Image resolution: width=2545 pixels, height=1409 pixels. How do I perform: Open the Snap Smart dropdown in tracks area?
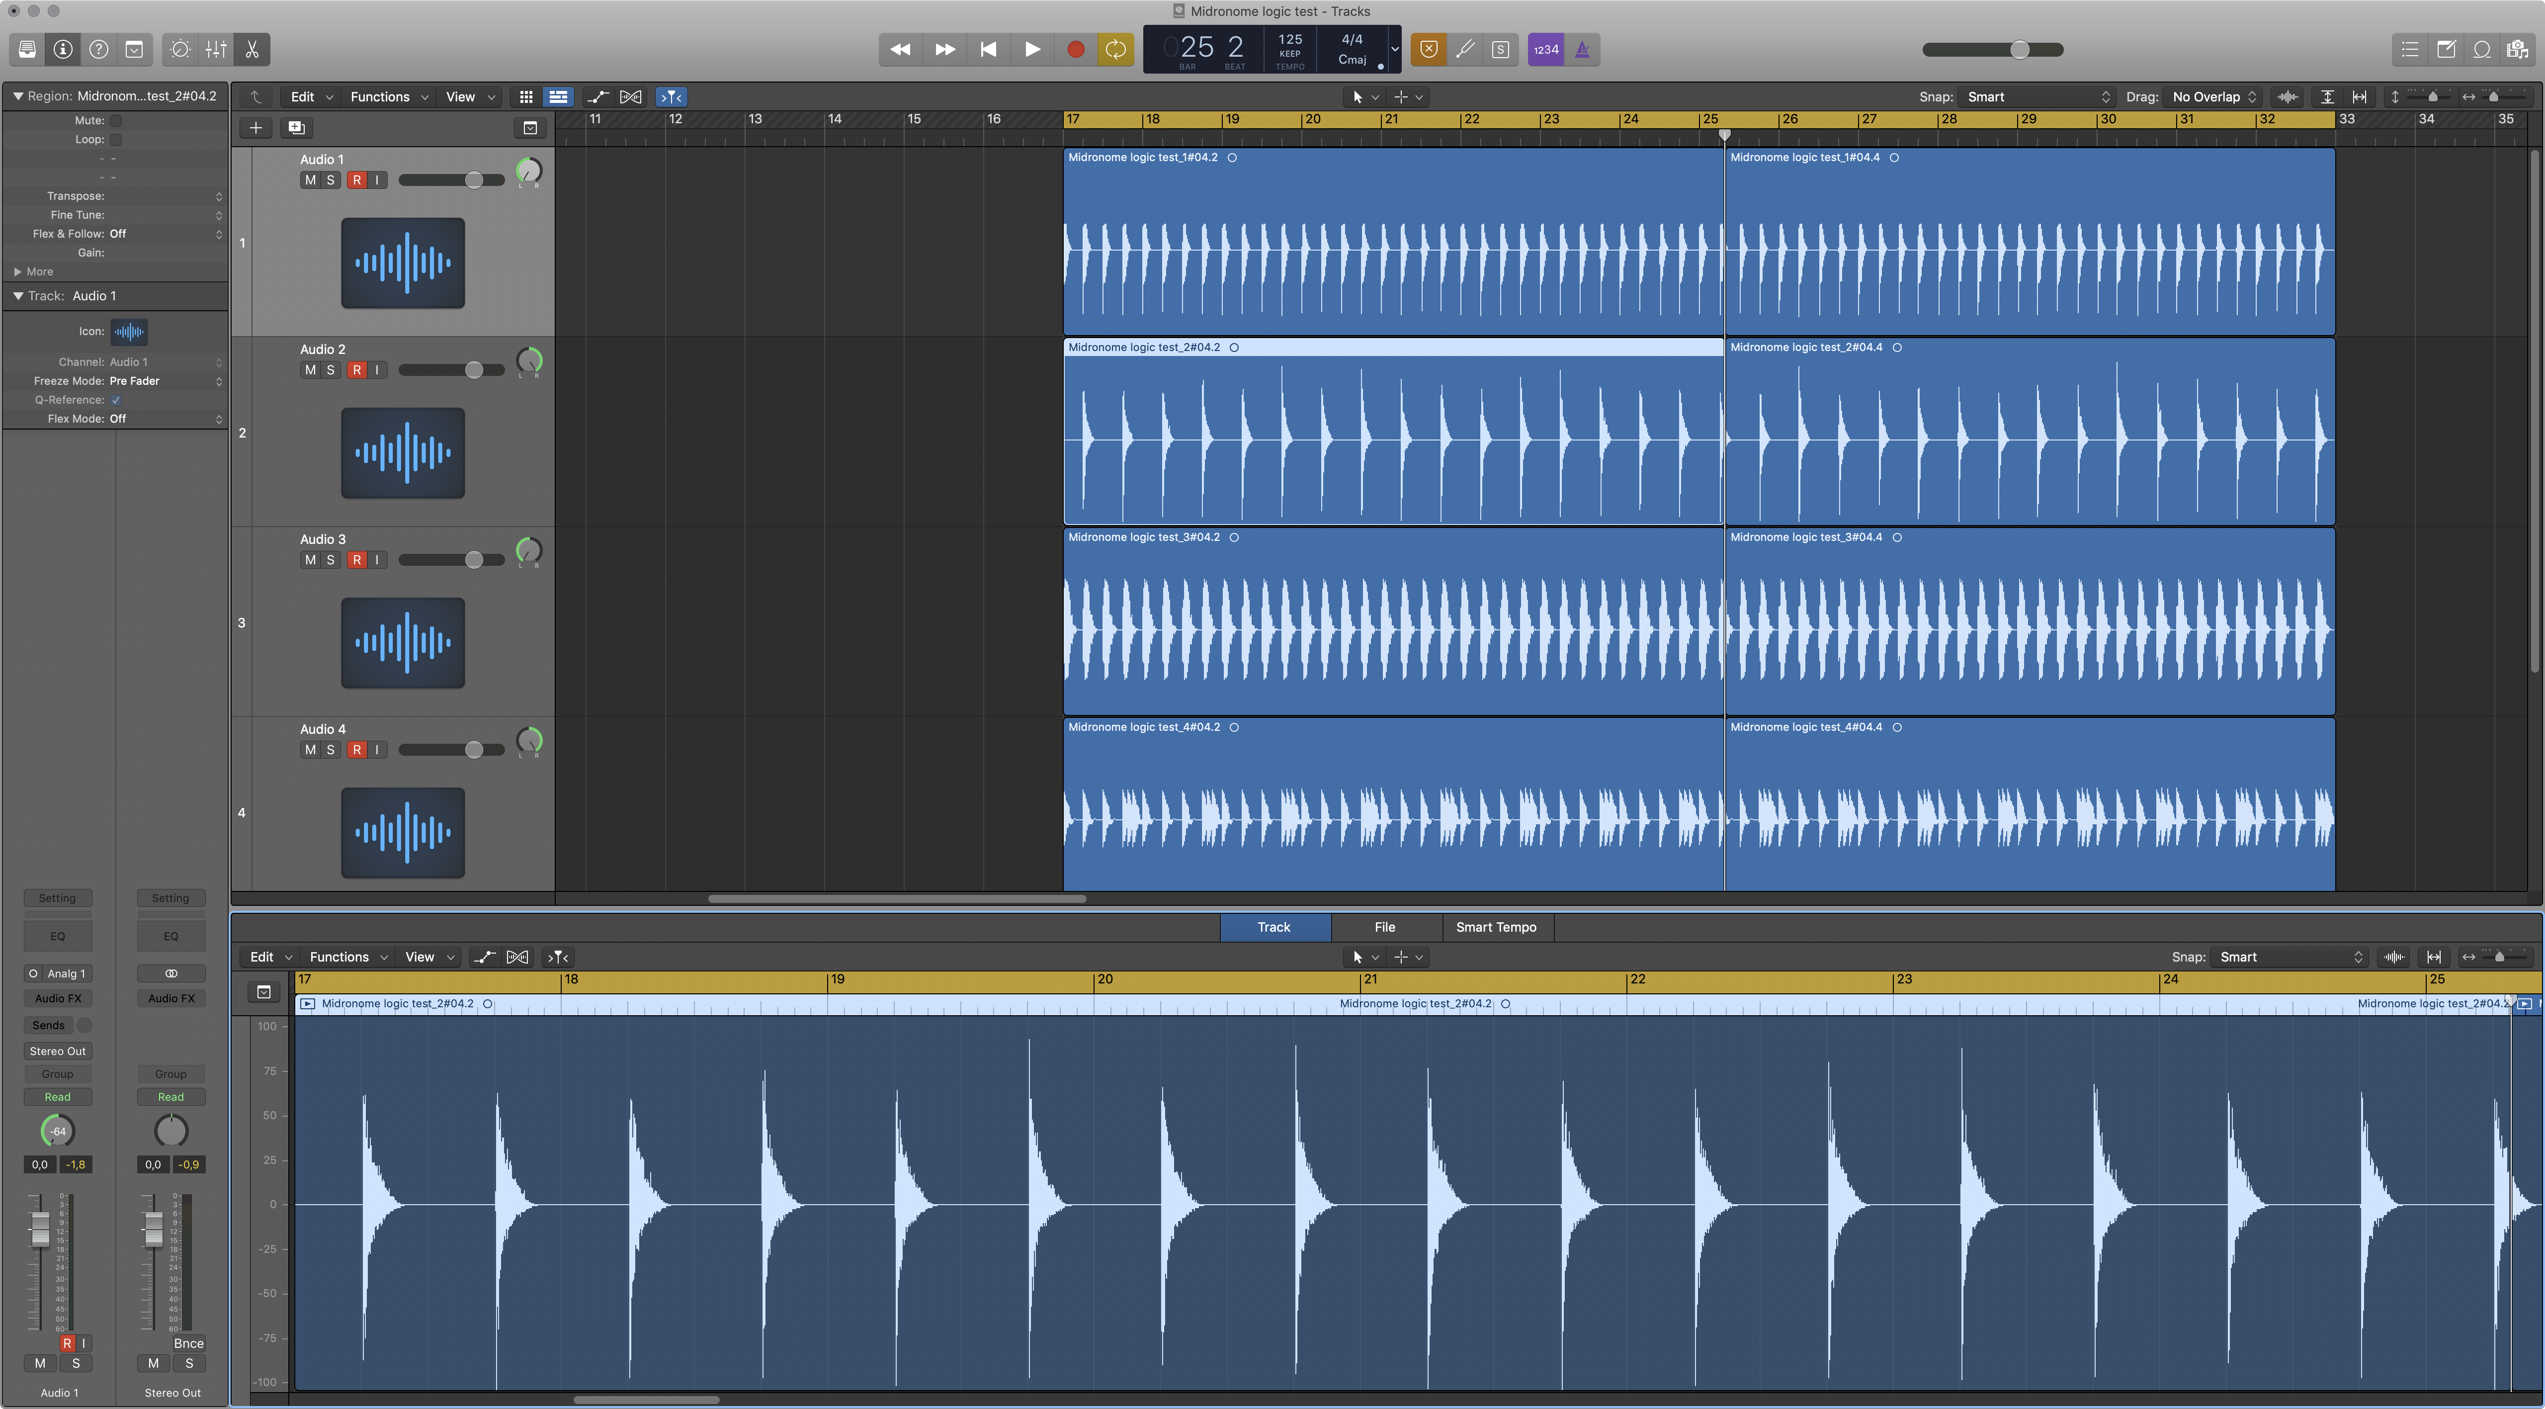[2036, 97]
